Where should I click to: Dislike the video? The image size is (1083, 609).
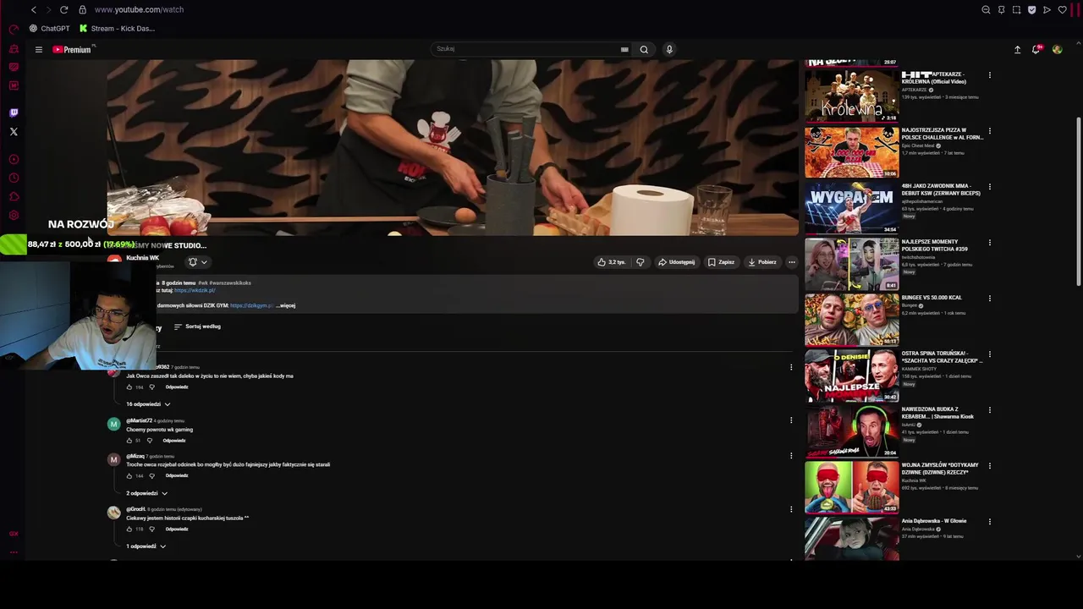[640, 262]
